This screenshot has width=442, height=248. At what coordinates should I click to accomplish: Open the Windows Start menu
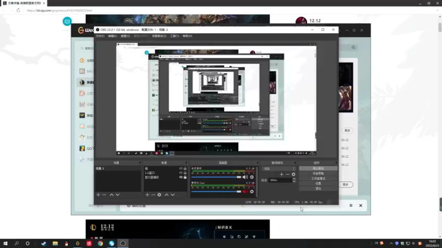pos(6,244)
